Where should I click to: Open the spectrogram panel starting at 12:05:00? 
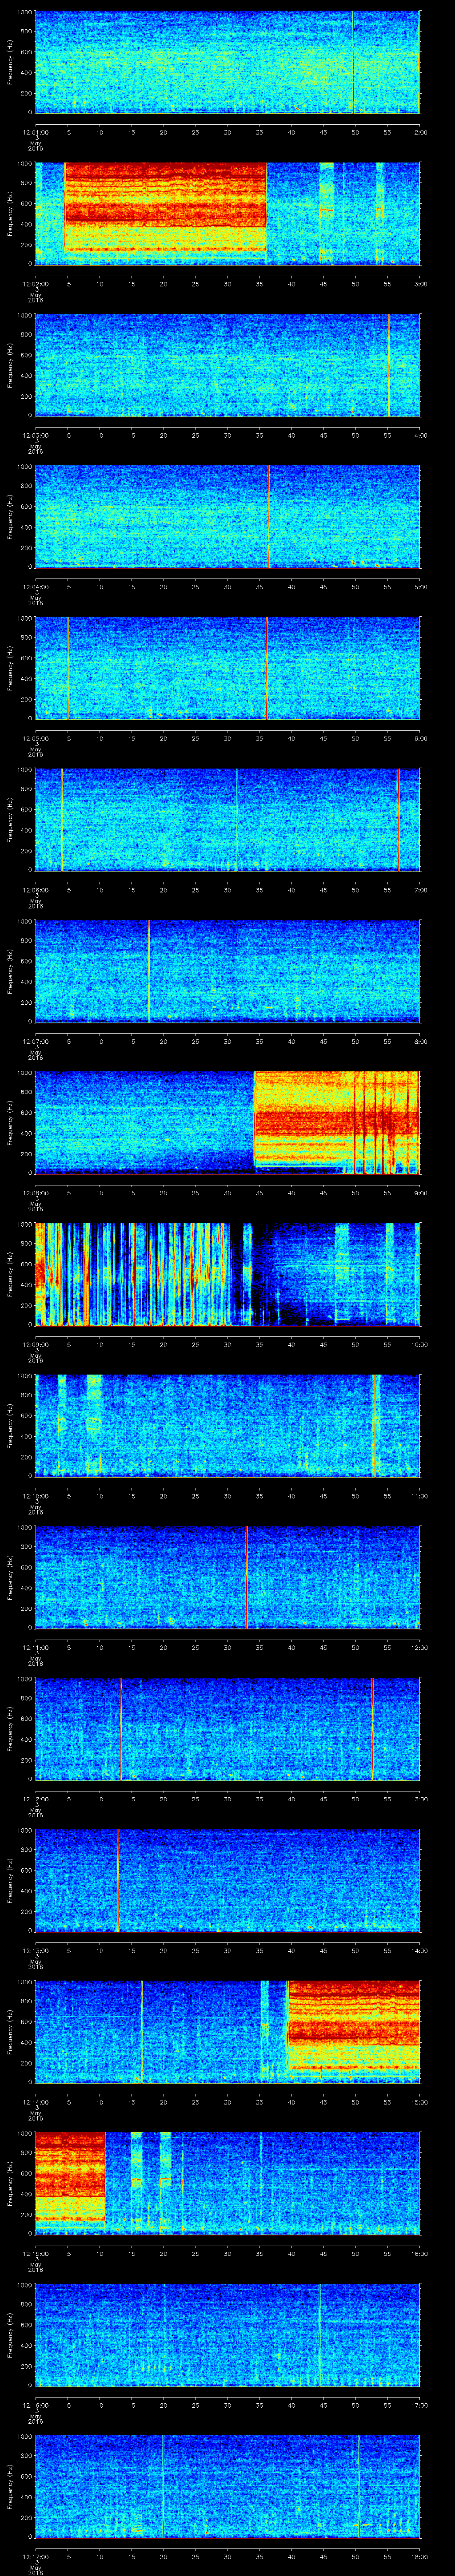point(227,668)
